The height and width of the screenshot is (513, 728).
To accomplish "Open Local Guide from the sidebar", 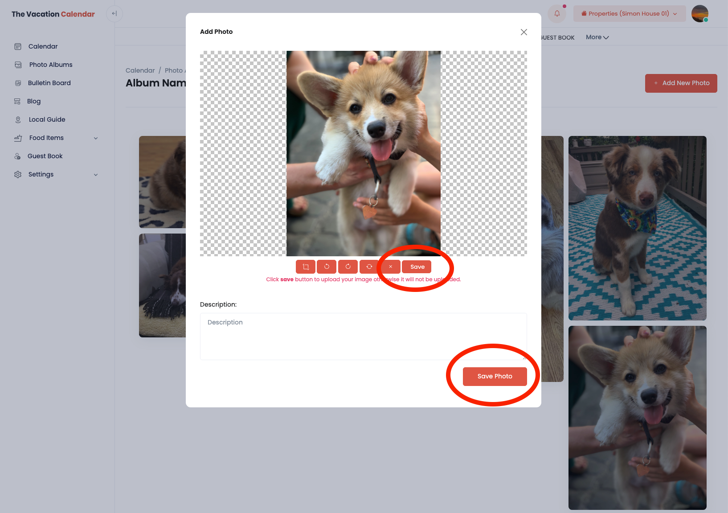I will (47, 119).
